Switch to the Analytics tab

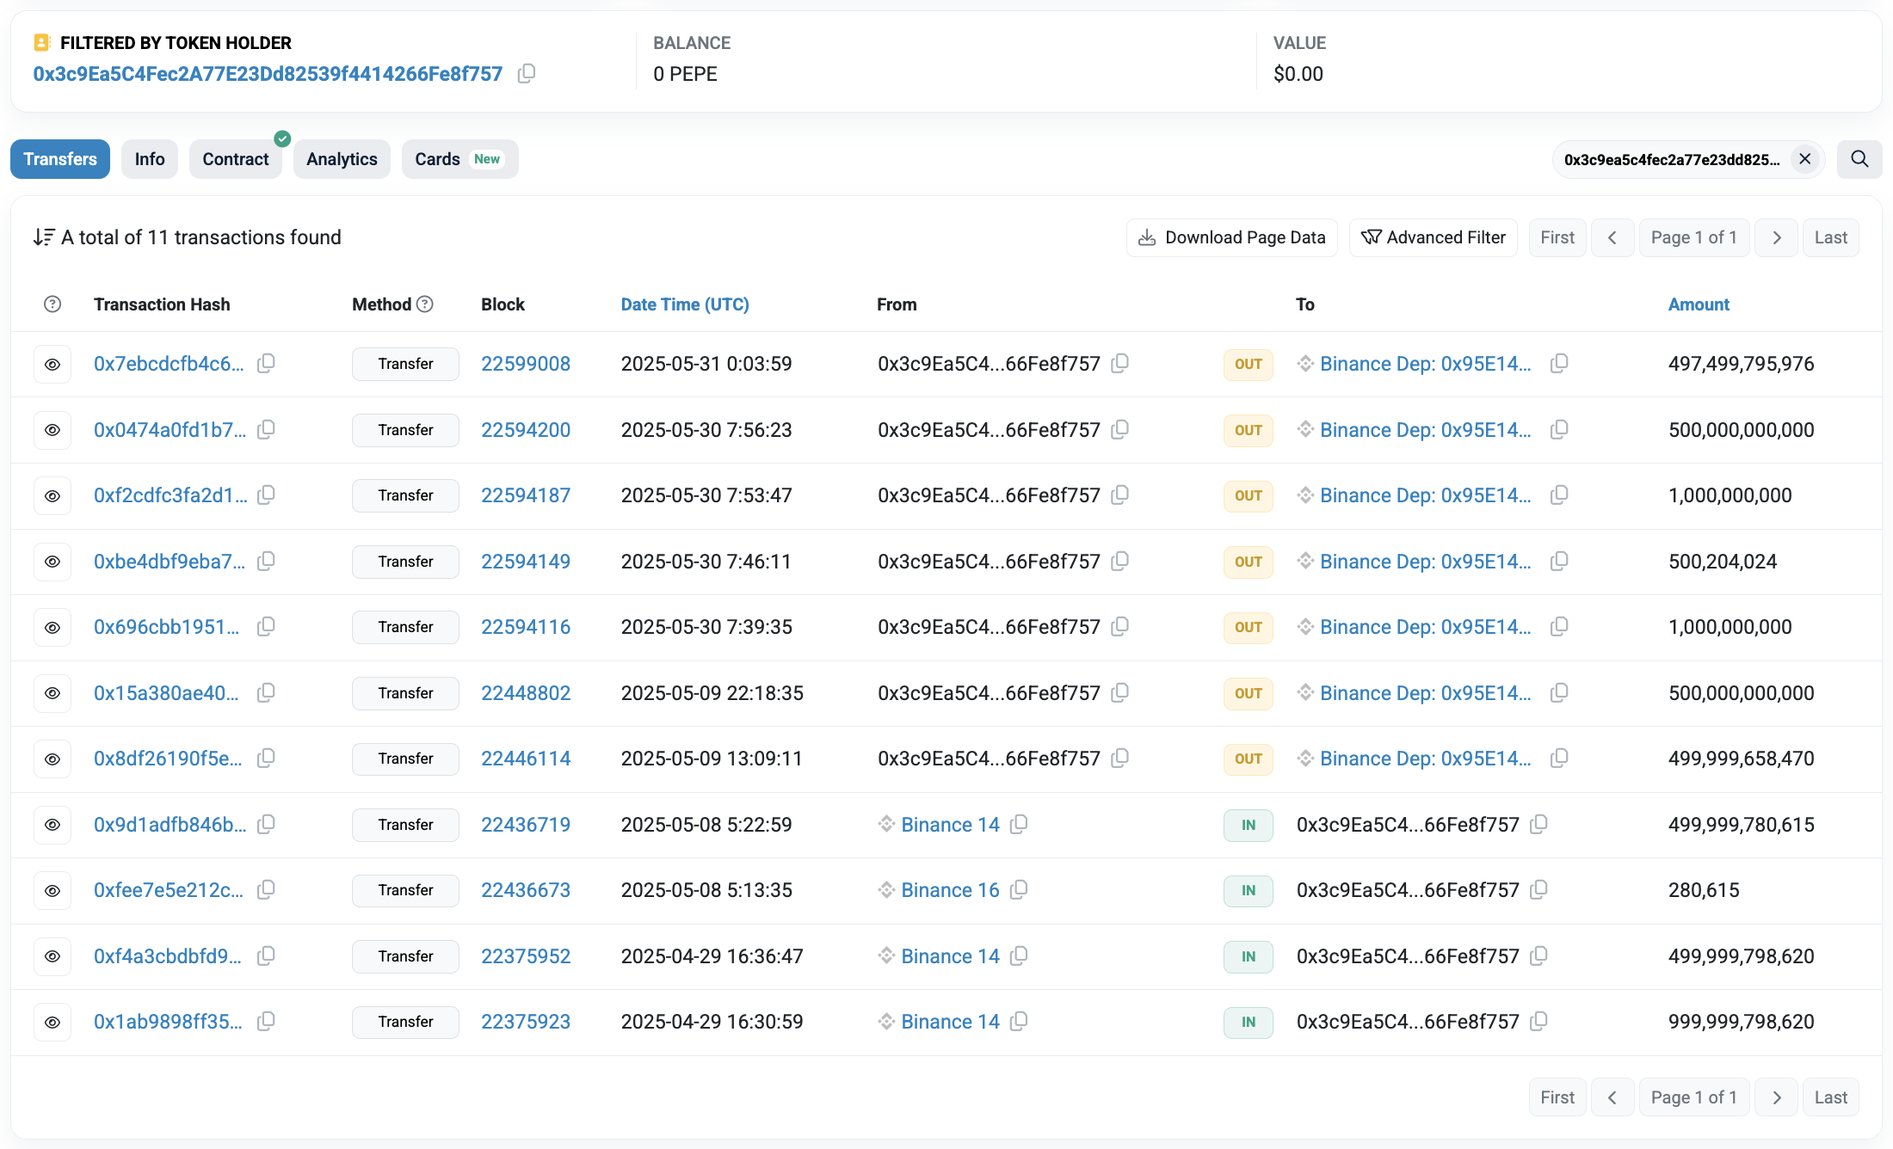[x=342, y=159]
